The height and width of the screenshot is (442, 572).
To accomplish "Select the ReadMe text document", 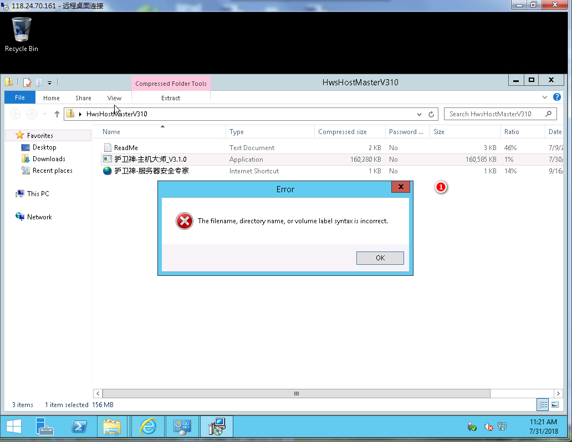I will [126, 148].
